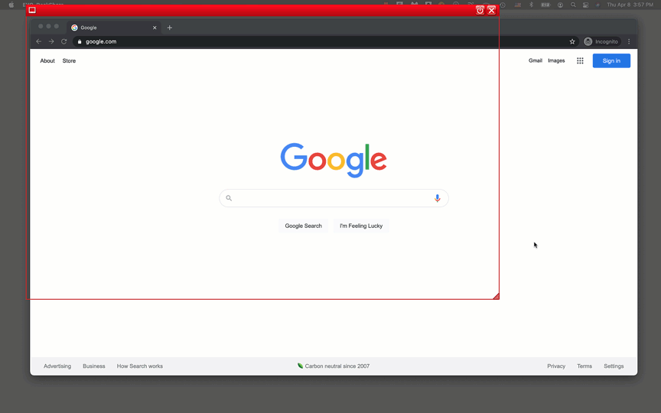This screenshot has width=661, height=413.
Task: Open the Privacy footer link
Action: 556,366
